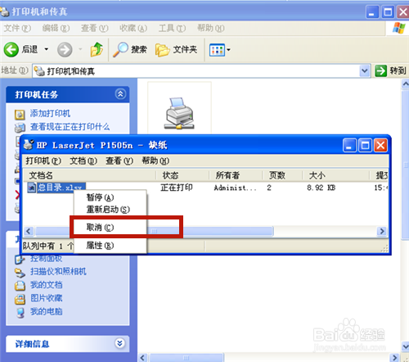This screenshot has width=409, height=362.
Task: Click 扫描仪和照相机 link
Action: tap(58, 271)
